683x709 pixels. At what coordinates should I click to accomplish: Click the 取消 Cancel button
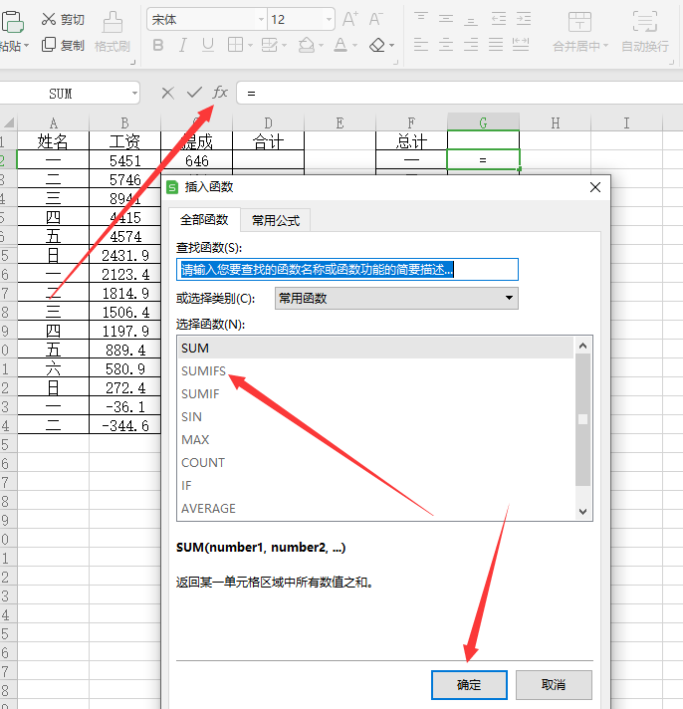point(554,684)
